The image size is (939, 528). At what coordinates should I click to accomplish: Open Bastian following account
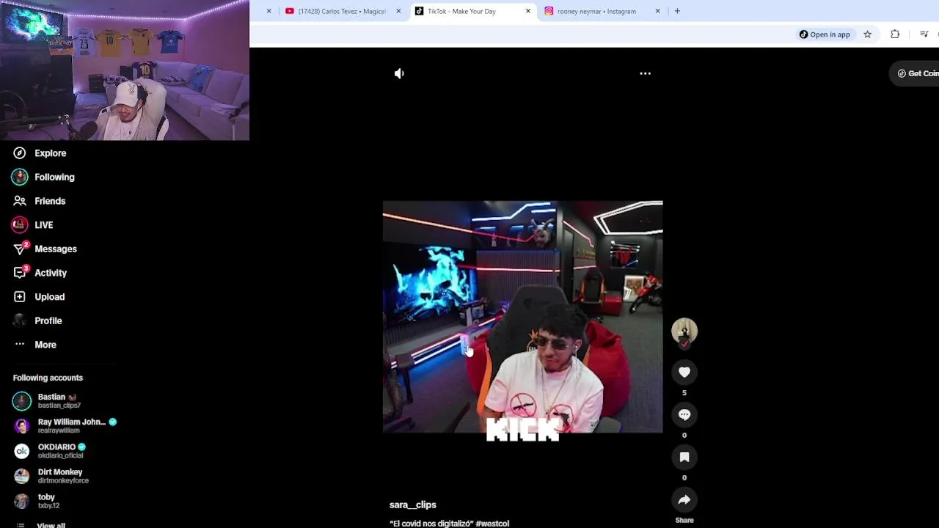coord(47,401)
